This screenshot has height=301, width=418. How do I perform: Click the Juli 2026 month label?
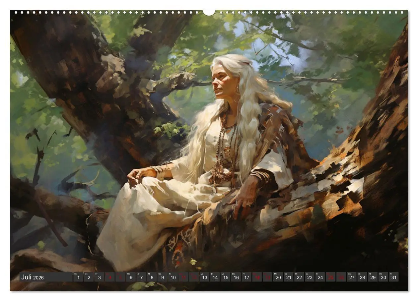[33, 277]
